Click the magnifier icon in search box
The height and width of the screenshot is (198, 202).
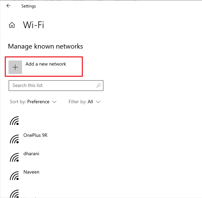point(98,86)
